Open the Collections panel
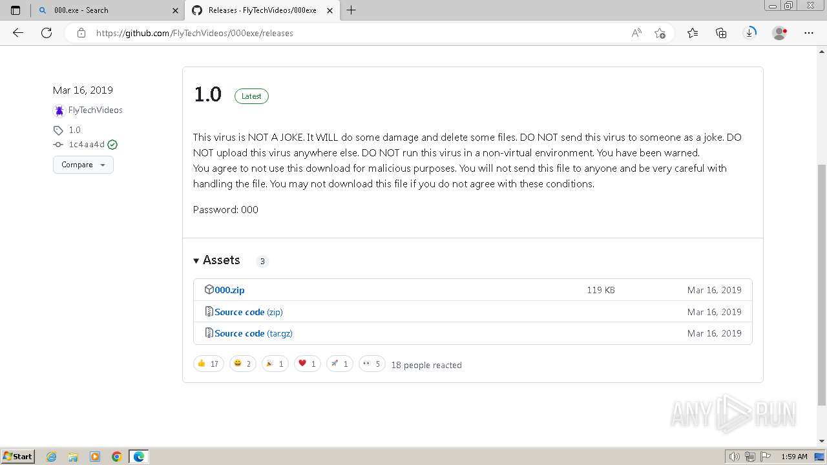 (x=721, y=33)
